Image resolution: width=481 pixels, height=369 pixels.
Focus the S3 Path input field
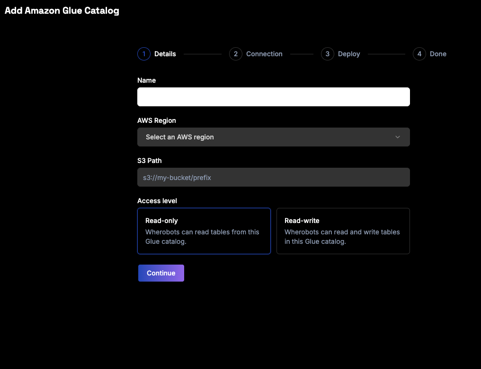point(273,177)
